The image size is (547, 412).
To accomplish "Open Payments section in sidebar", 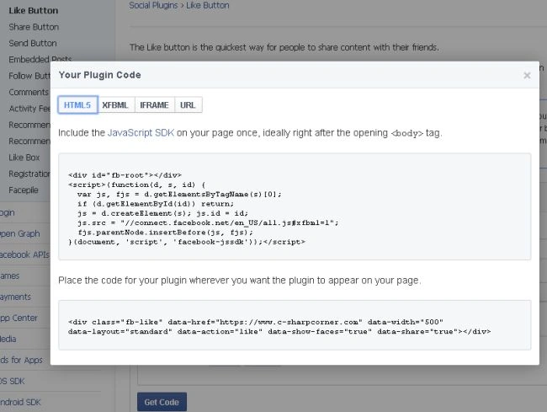I will click(x=15, y=297).
